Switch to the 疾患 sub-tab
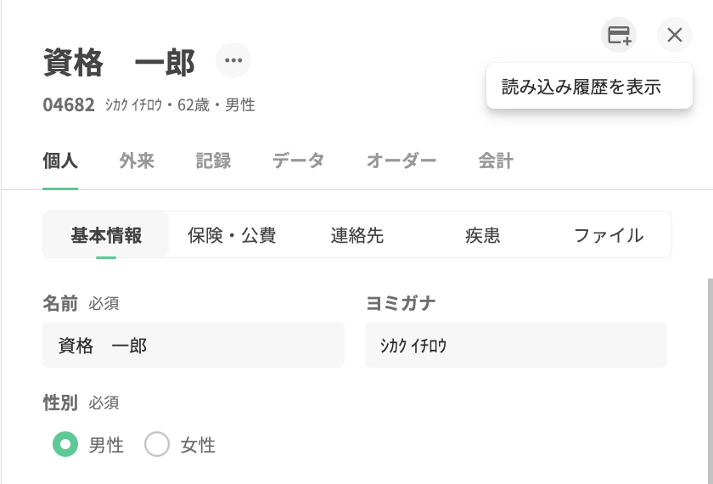Viewport: 713px width, 484px height. click(483, 235)
